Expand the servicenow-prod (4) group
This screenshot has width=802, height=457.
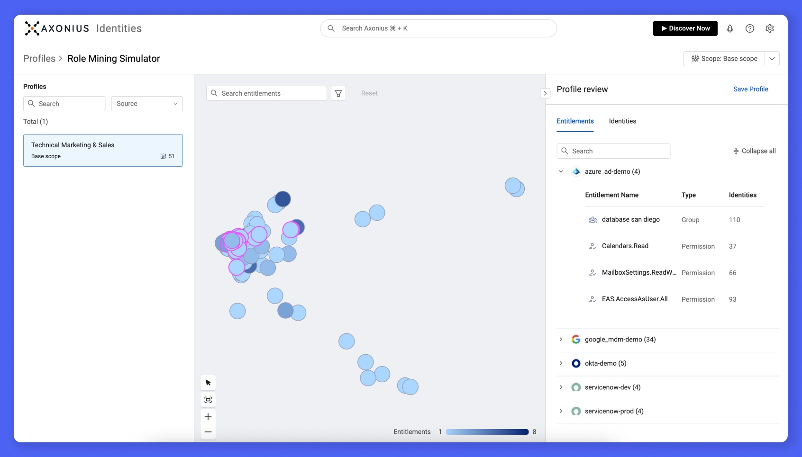pos(561,411)
